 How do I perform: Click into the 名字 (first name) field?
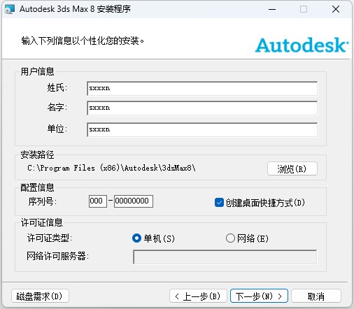[x=202, y=108]
